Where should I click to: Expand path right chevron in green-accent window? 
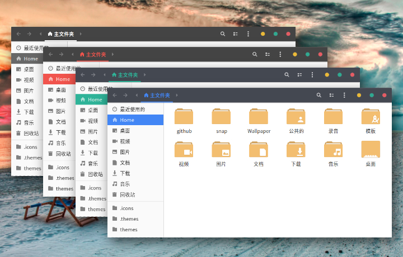pyautogui.click(x=145, y=75)
